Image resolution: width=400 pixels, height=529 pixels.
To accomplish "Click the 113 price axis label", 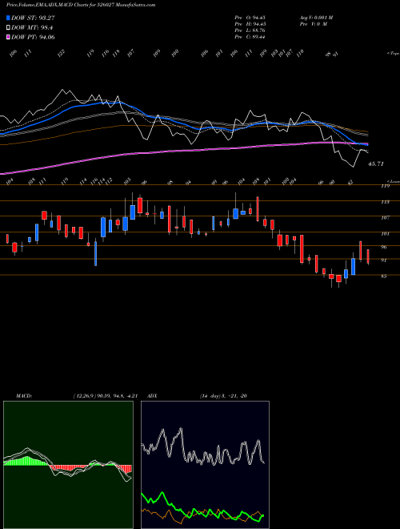I will point(386,202).
